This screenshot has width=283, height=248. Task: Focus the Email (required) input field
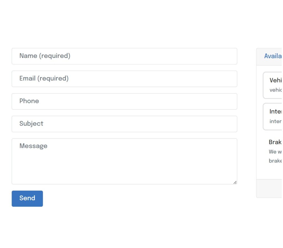coord(124,79)
